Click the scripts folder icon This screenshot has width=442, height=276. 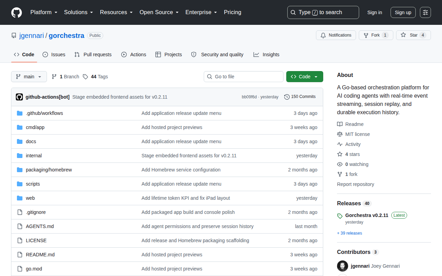pos(20,184)
